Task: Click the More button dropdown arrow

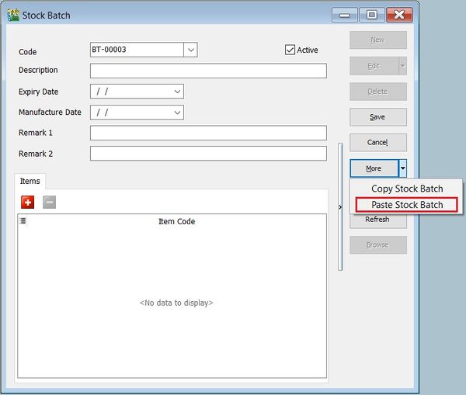Action: click(x=402, y=168)
